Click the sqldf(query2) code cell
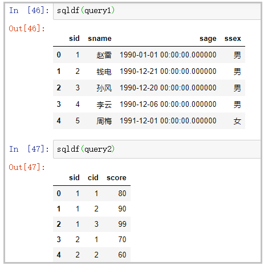 coord(157,149)
